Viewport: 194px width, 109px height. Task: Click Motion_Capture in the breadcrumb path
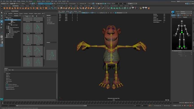tap(38, 13)
